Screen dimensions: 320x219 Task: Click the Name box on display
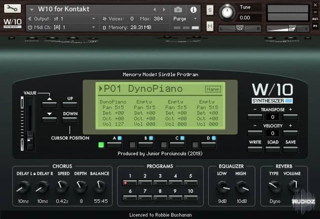213,89
